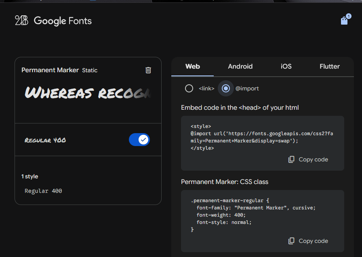
Task: Click copy icon in the CSS class box
Action: coord(291,241)
